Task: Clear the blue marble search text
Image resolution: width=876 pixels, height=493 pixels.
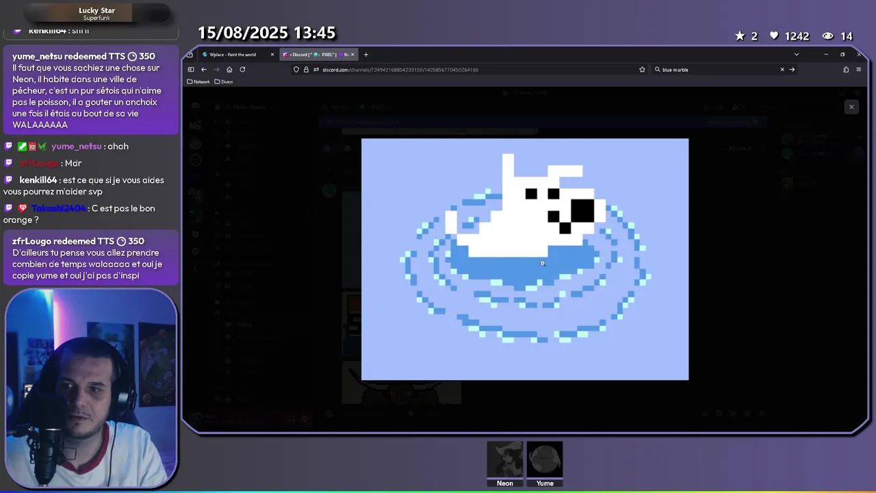Action: click(x=782, y=69)
